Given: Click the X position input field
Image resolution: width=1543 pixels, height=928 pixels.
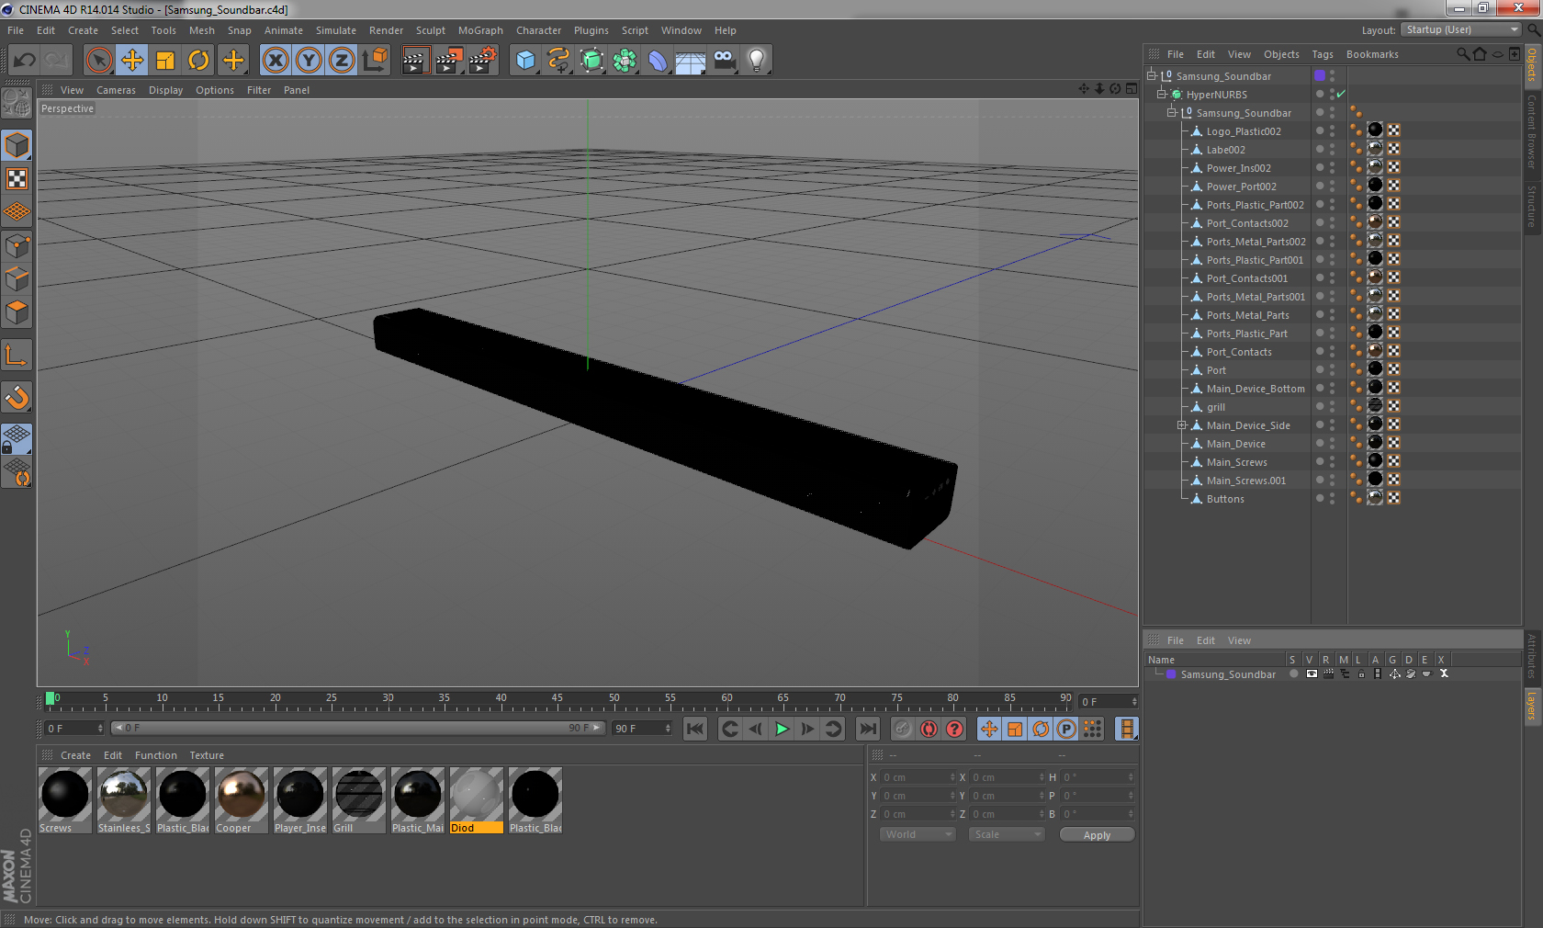Looking at the screenshot, I should [918, 776].
